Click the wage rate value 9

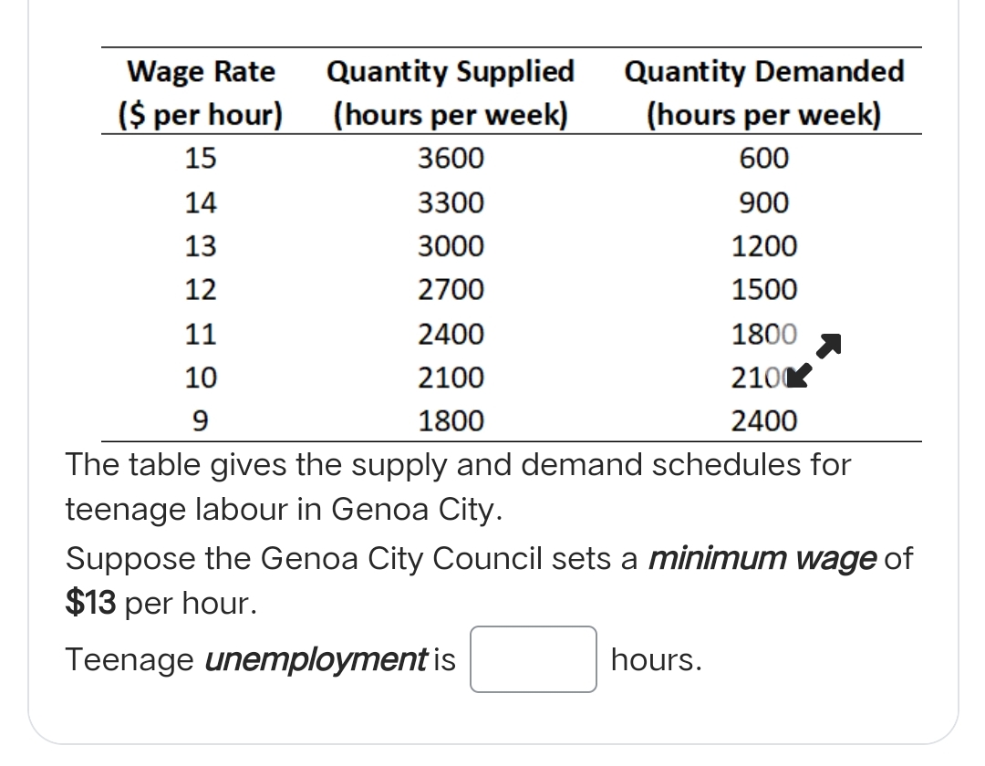coord(202,420)
